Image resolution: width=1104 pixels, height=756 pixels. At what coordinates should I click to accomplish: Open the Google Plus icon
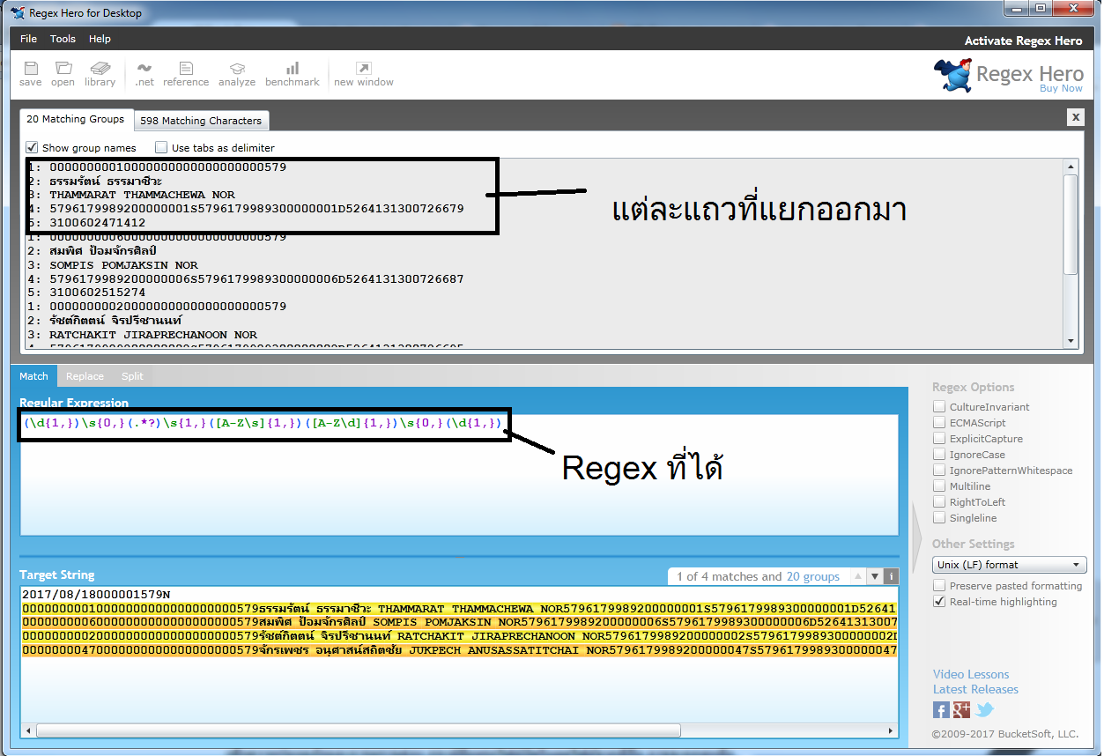coord(961,710)
